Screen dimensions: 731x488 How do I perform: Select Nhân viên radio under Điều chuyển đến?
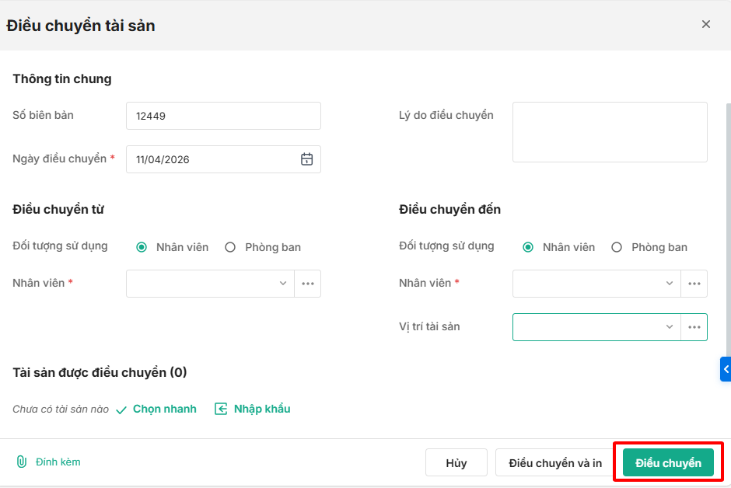[x=528, y=247]
